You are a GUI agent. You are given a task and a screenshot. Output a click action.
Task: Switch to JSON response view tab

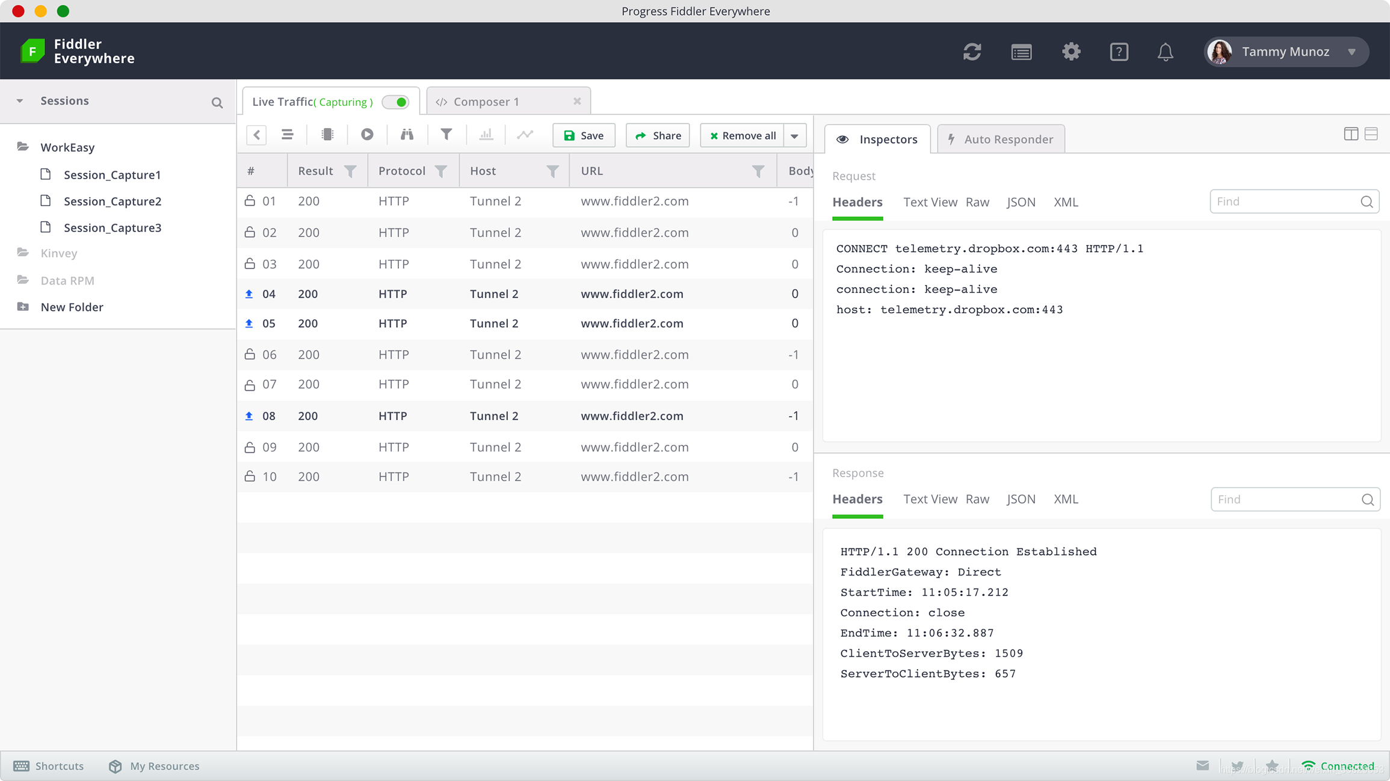[1021, 499]
